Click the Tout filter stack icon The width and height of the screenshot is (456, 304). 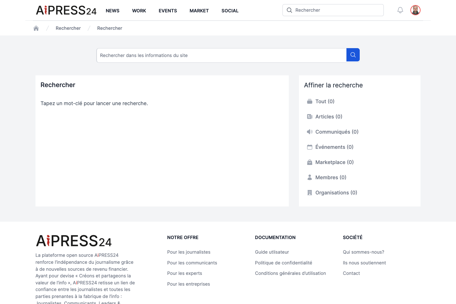point(310,101)
